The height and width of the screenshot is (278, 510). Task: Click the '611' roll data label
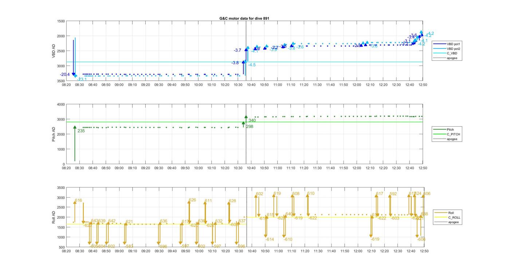208,201
